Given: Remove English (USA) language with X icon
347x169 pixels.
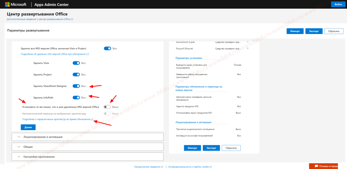Looking at the screenshot, I should click(248, 42).
